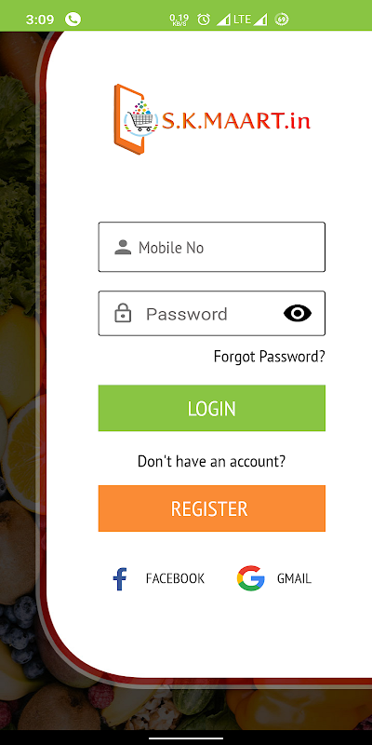Image resolution: width=372 pixels, height=745 pixels.
Task: Tap the Google G logo icon
Action: (250, 578)
